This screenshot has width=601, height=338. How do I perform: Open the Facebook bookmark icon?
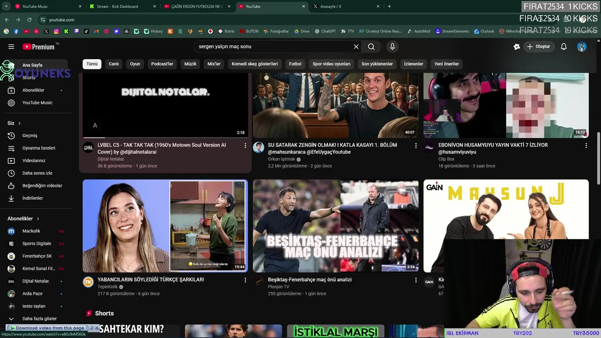(x=16, y=31)
